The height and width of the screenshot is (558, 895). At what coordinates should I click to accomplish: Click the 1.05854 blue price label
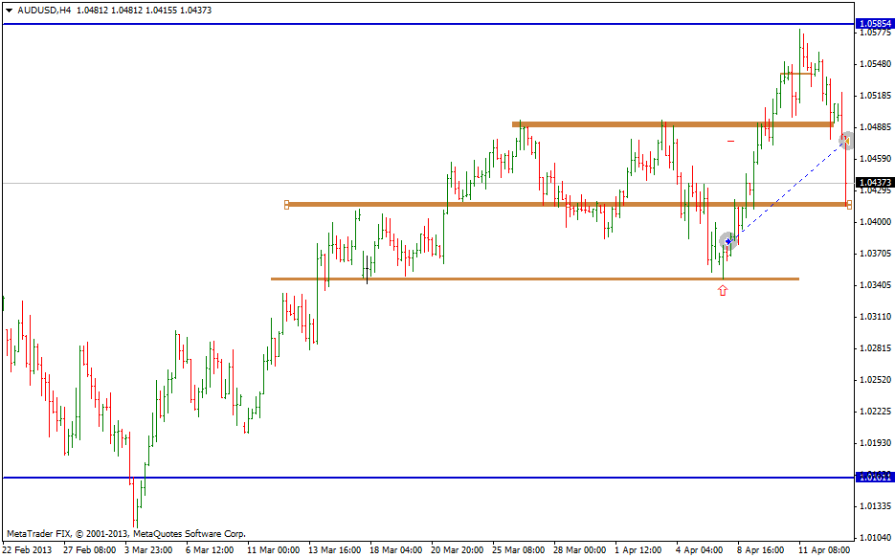pyautogui.click(x=874, y=22)
